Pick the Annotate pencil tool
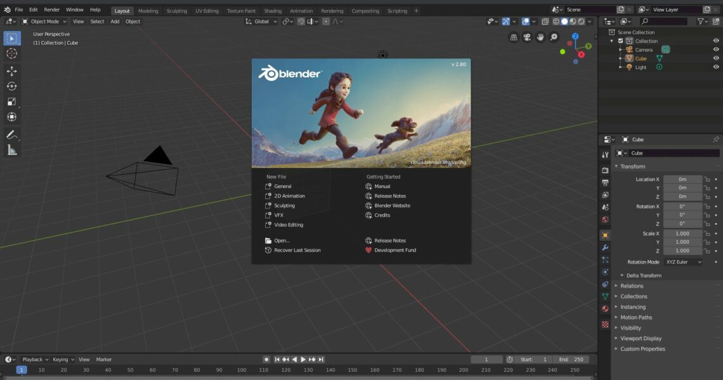This screenshot has width=723, height=380. point(11,135)
